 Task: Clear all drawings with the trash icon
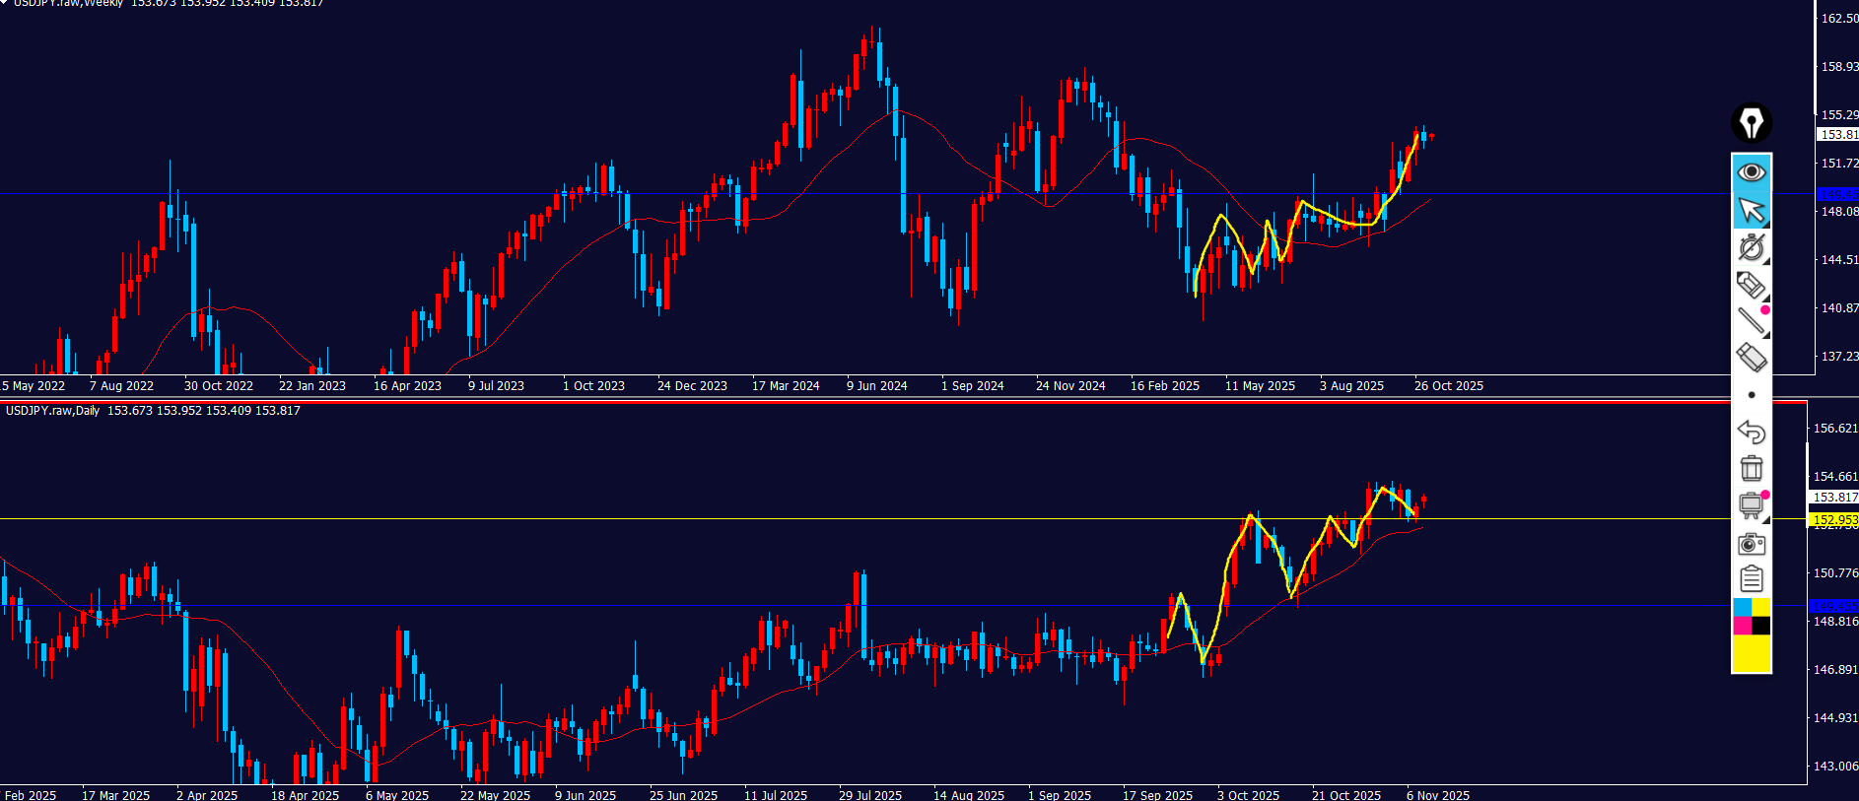coord(1751,468)
